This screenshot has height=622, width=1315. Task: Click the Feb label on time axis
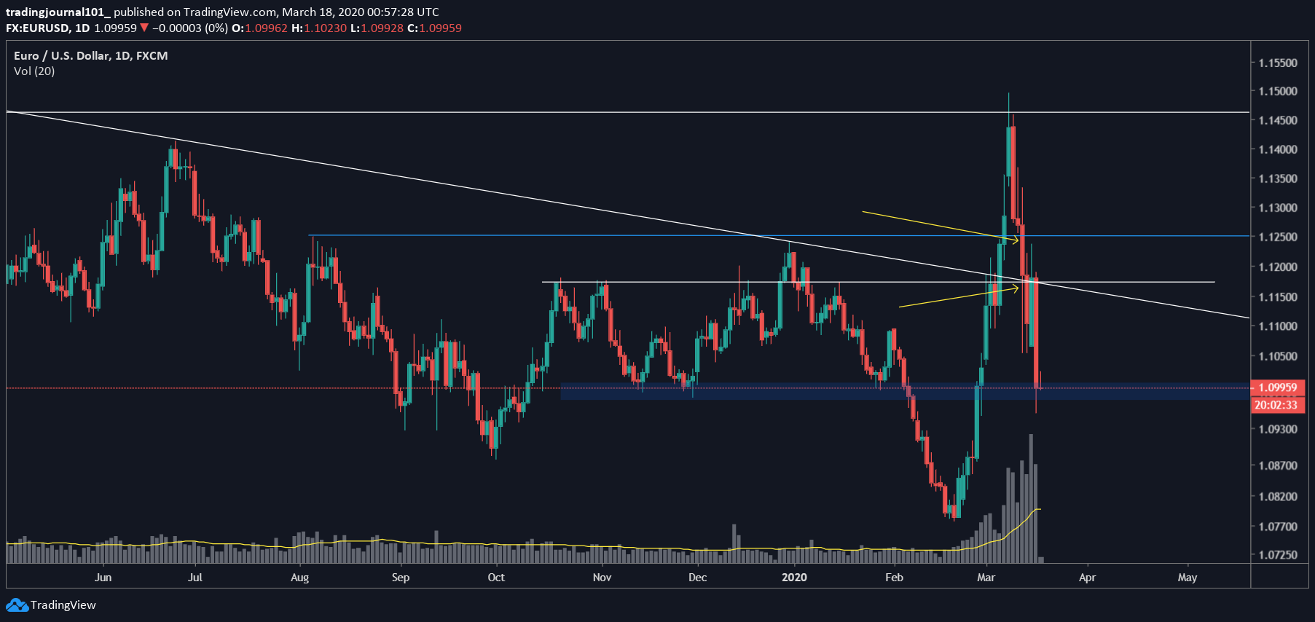tap(894, 577)
